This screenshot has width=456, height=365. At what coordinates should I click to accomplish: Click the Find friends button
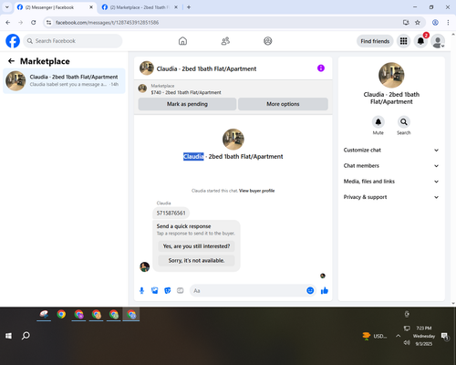click(375, 41)
